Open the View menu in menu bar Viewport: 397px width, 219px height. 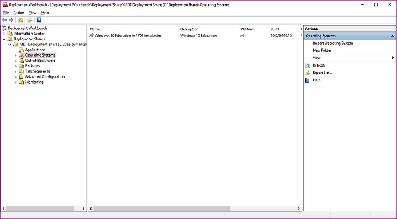point(33,13)
